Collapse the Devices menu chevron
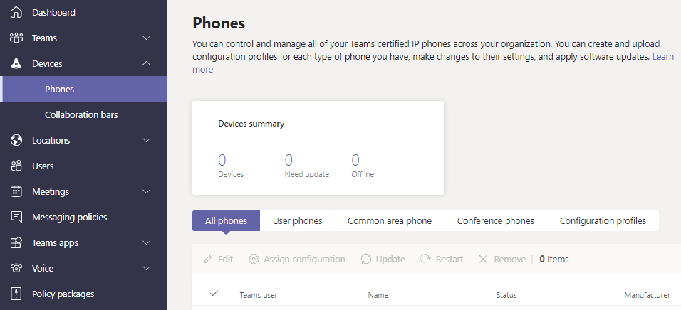 pyautogui.click(x=147, y=63)
